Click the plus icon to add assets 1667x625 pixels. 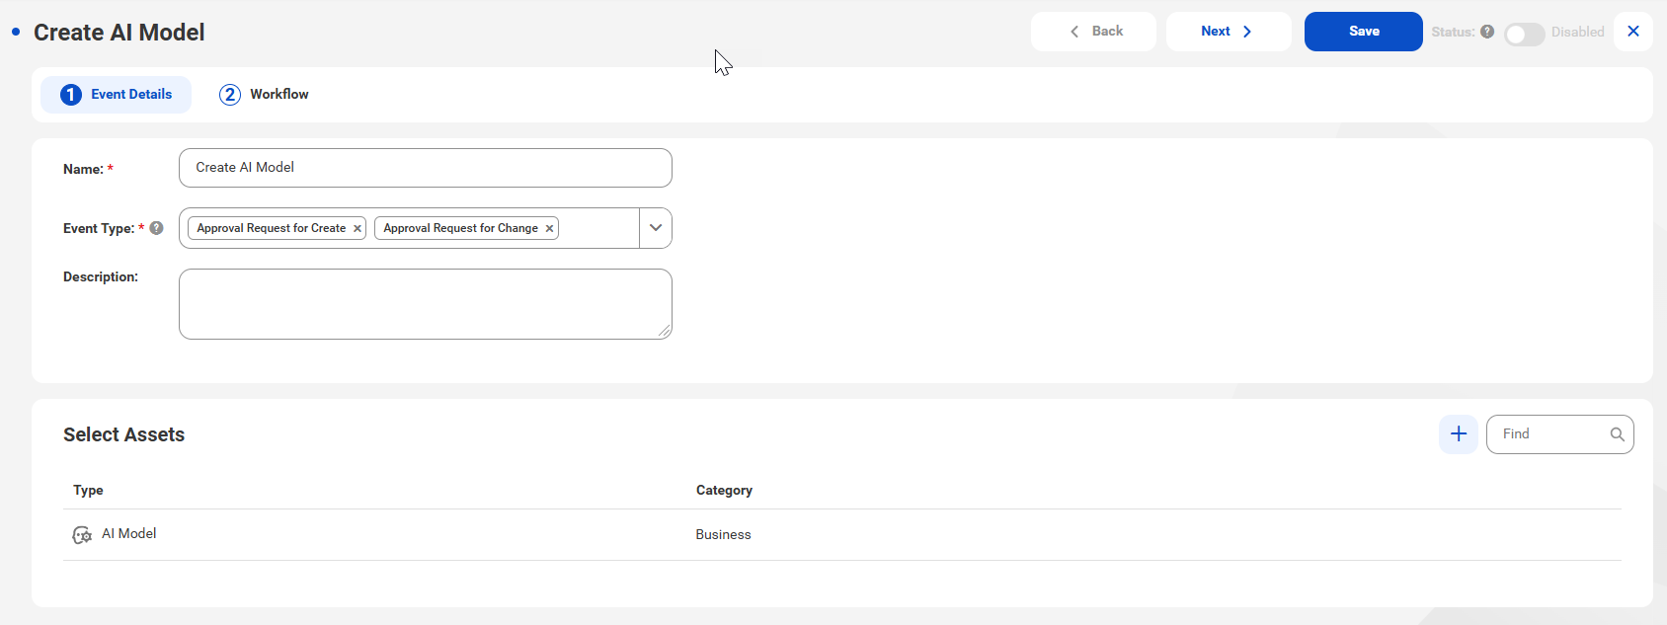tap(1458, 434)
